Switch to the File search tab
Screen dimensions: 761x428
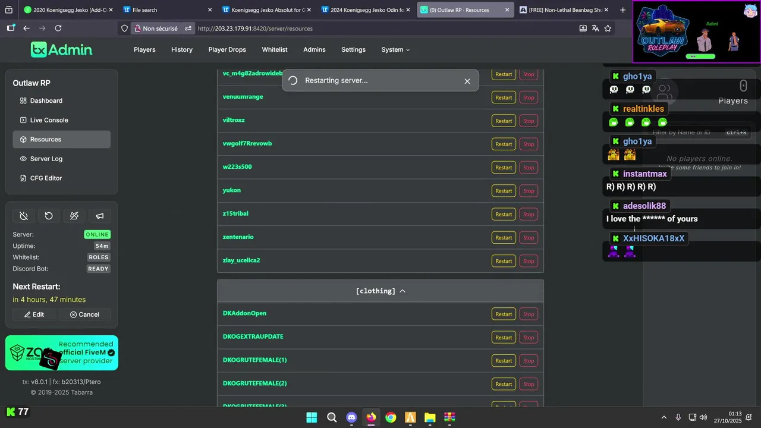[x=168, y=10]
